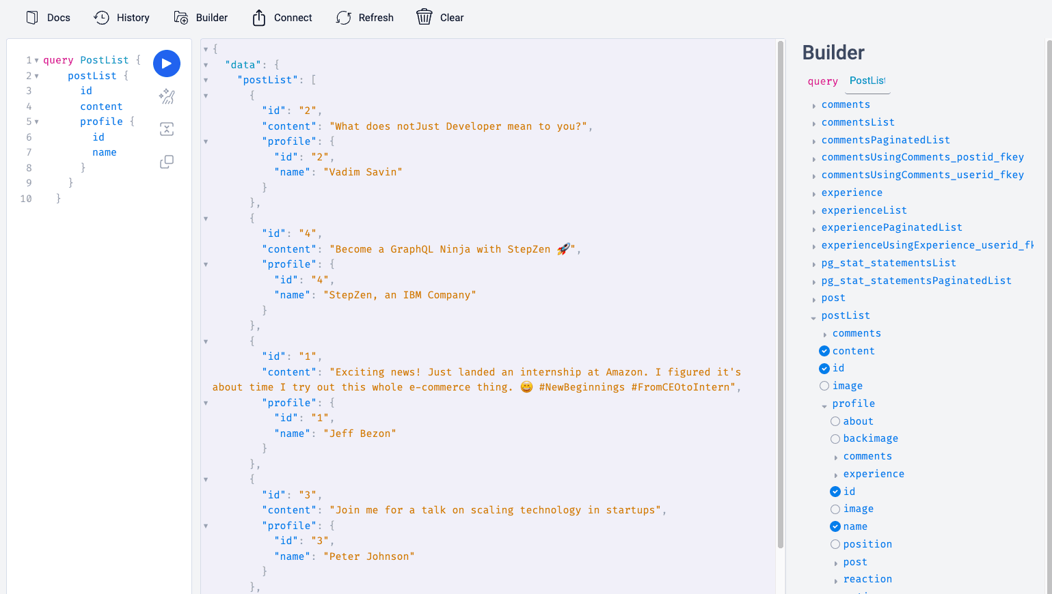The image size is (1052, 594).
Task: Edit the PostList query name field
Action: coord(867,81)
